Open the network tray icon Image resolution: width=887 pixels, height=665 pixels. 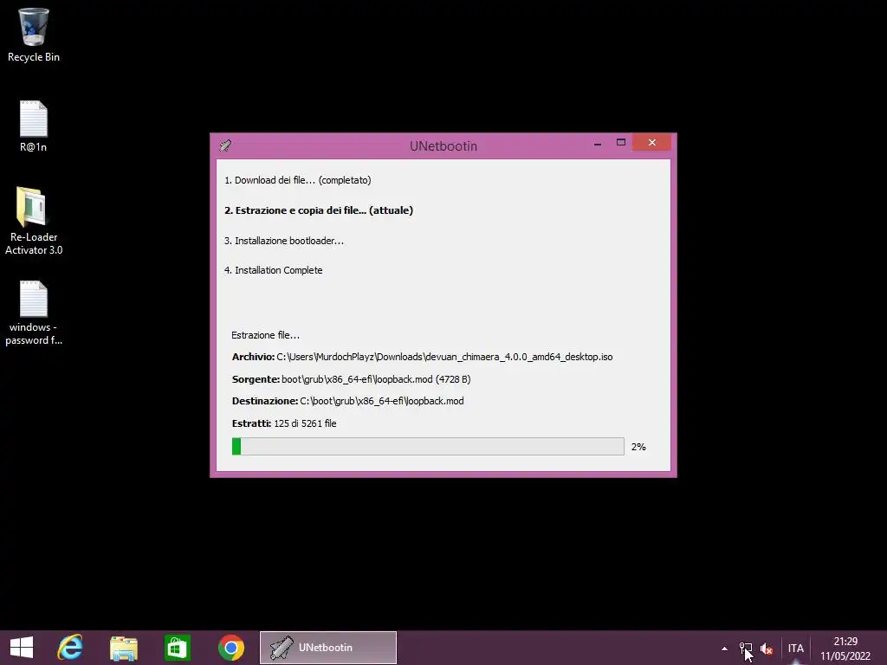pos(746,649)
